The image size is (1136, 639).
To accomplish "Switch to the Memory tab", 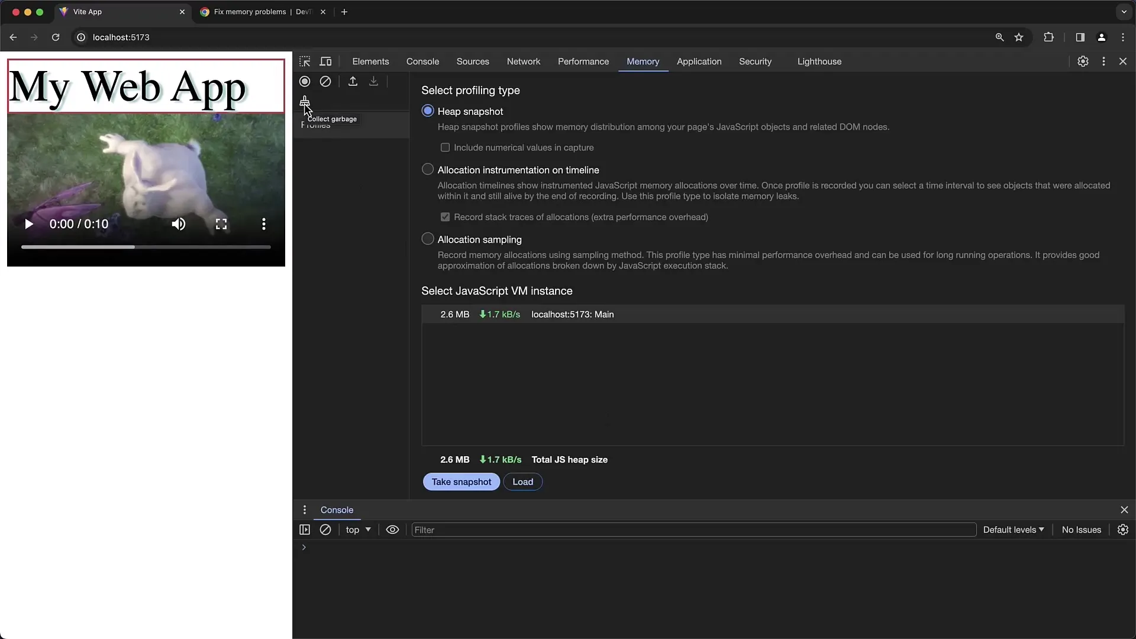I will pyautogui.click(x=642, y=61).
